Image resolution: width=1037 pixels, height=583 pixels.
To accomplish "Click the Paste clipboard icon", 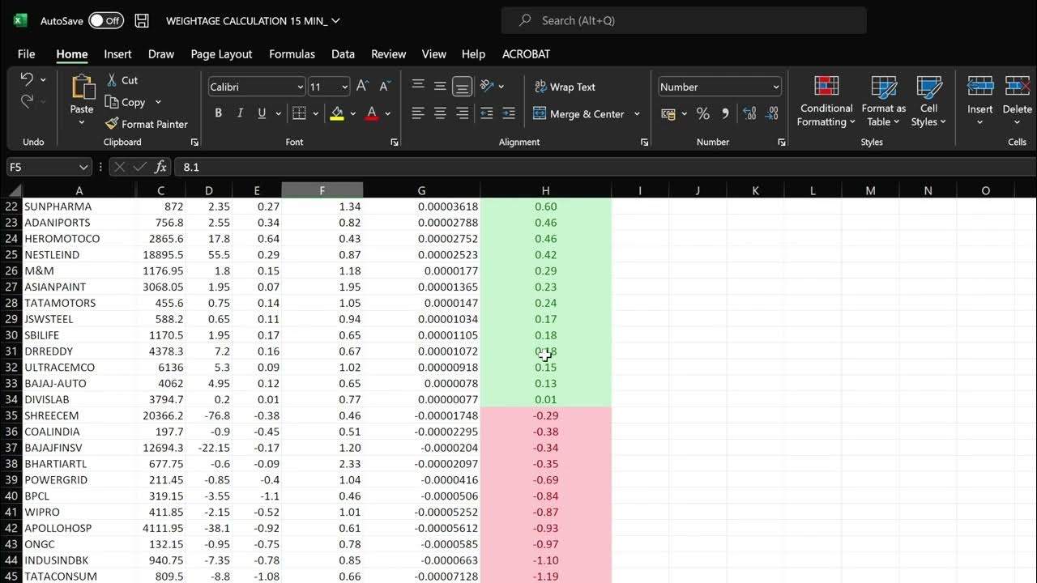I will (82, 87).
